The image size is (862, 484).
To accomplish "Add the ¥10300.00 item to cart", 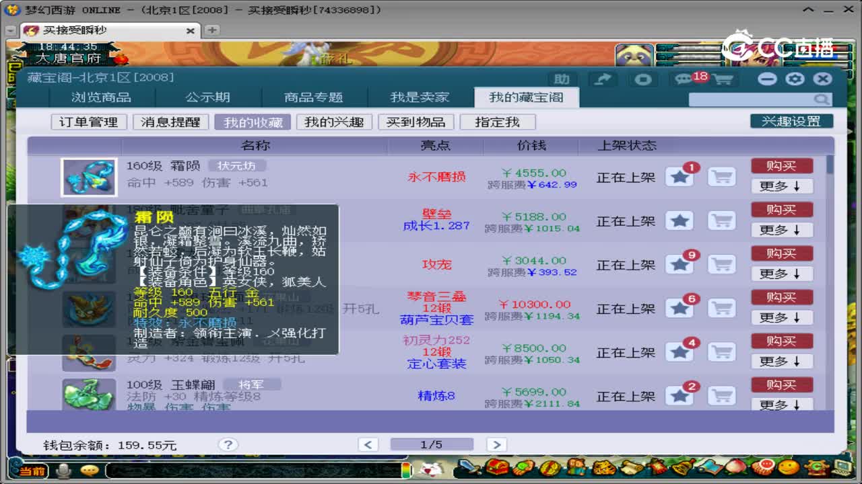I will tap(722, 309).
